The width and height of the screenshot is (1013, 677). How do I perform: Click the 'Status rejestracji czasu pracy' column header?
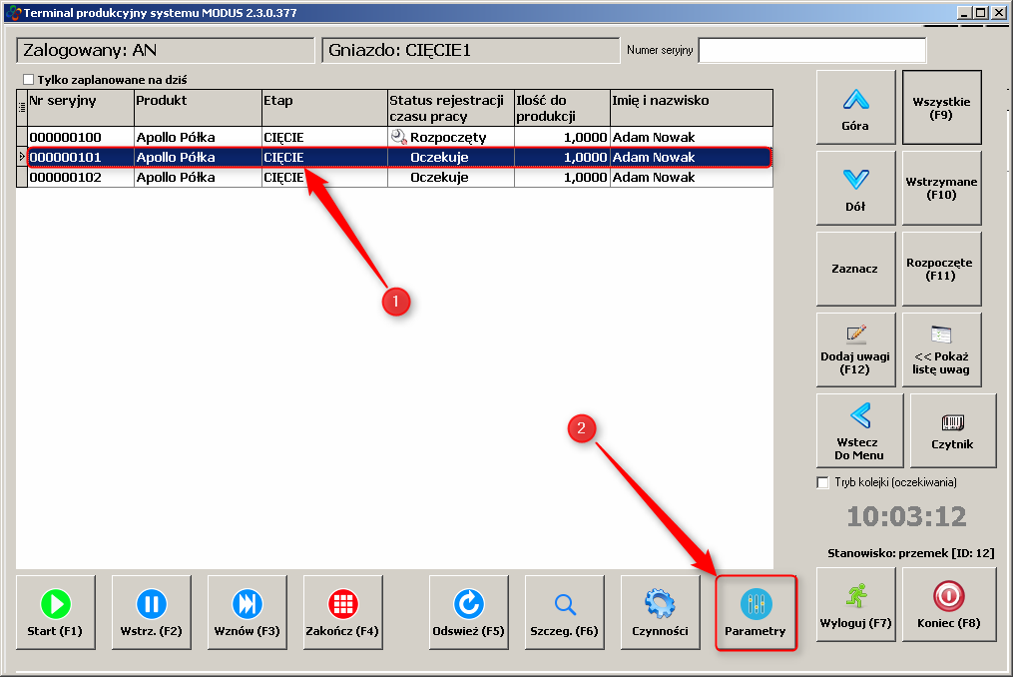point(450,108)
